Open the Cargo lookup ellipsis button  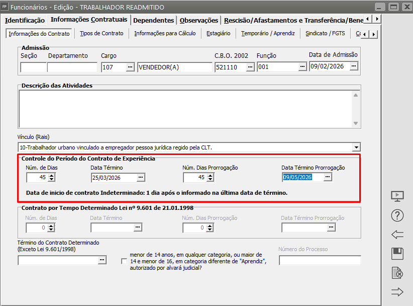(x=130, y=67)
